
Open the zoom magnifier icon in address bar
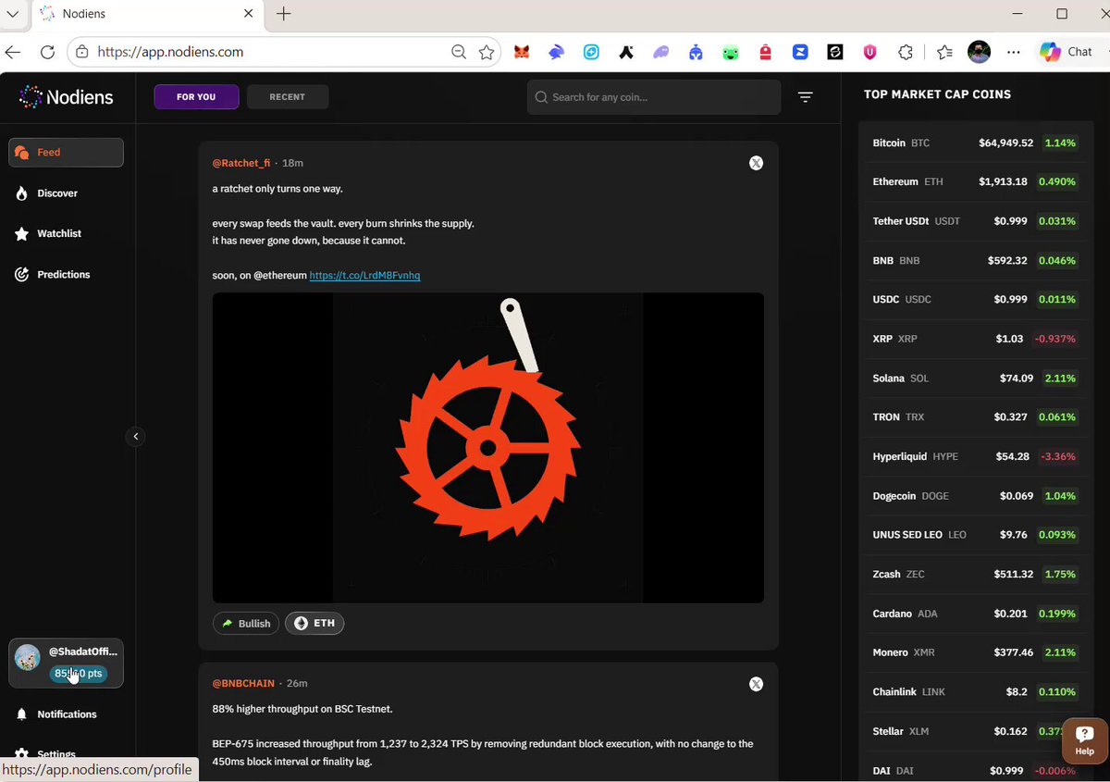coord(459,52)
